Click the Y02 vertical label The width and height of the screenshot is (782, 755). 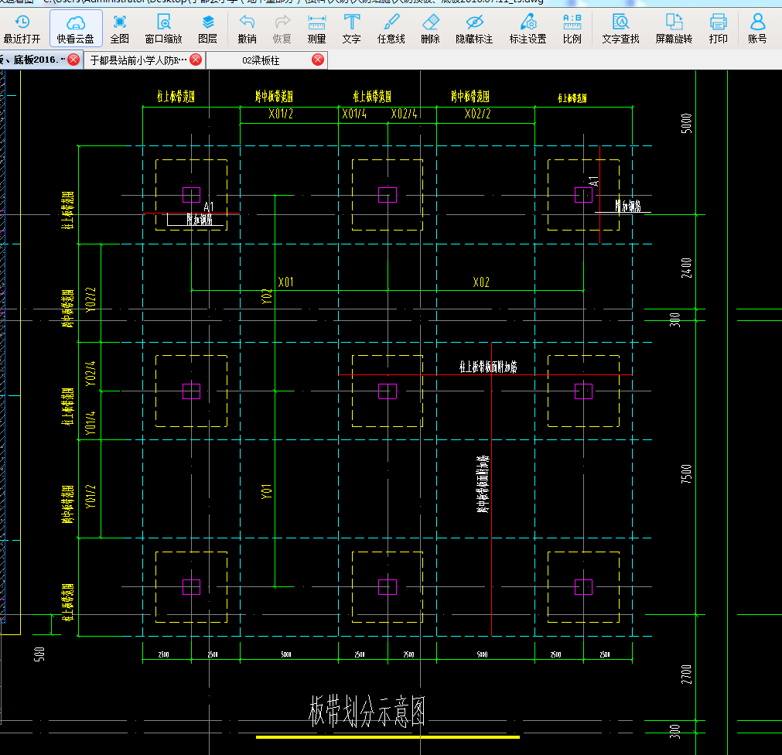267,296
